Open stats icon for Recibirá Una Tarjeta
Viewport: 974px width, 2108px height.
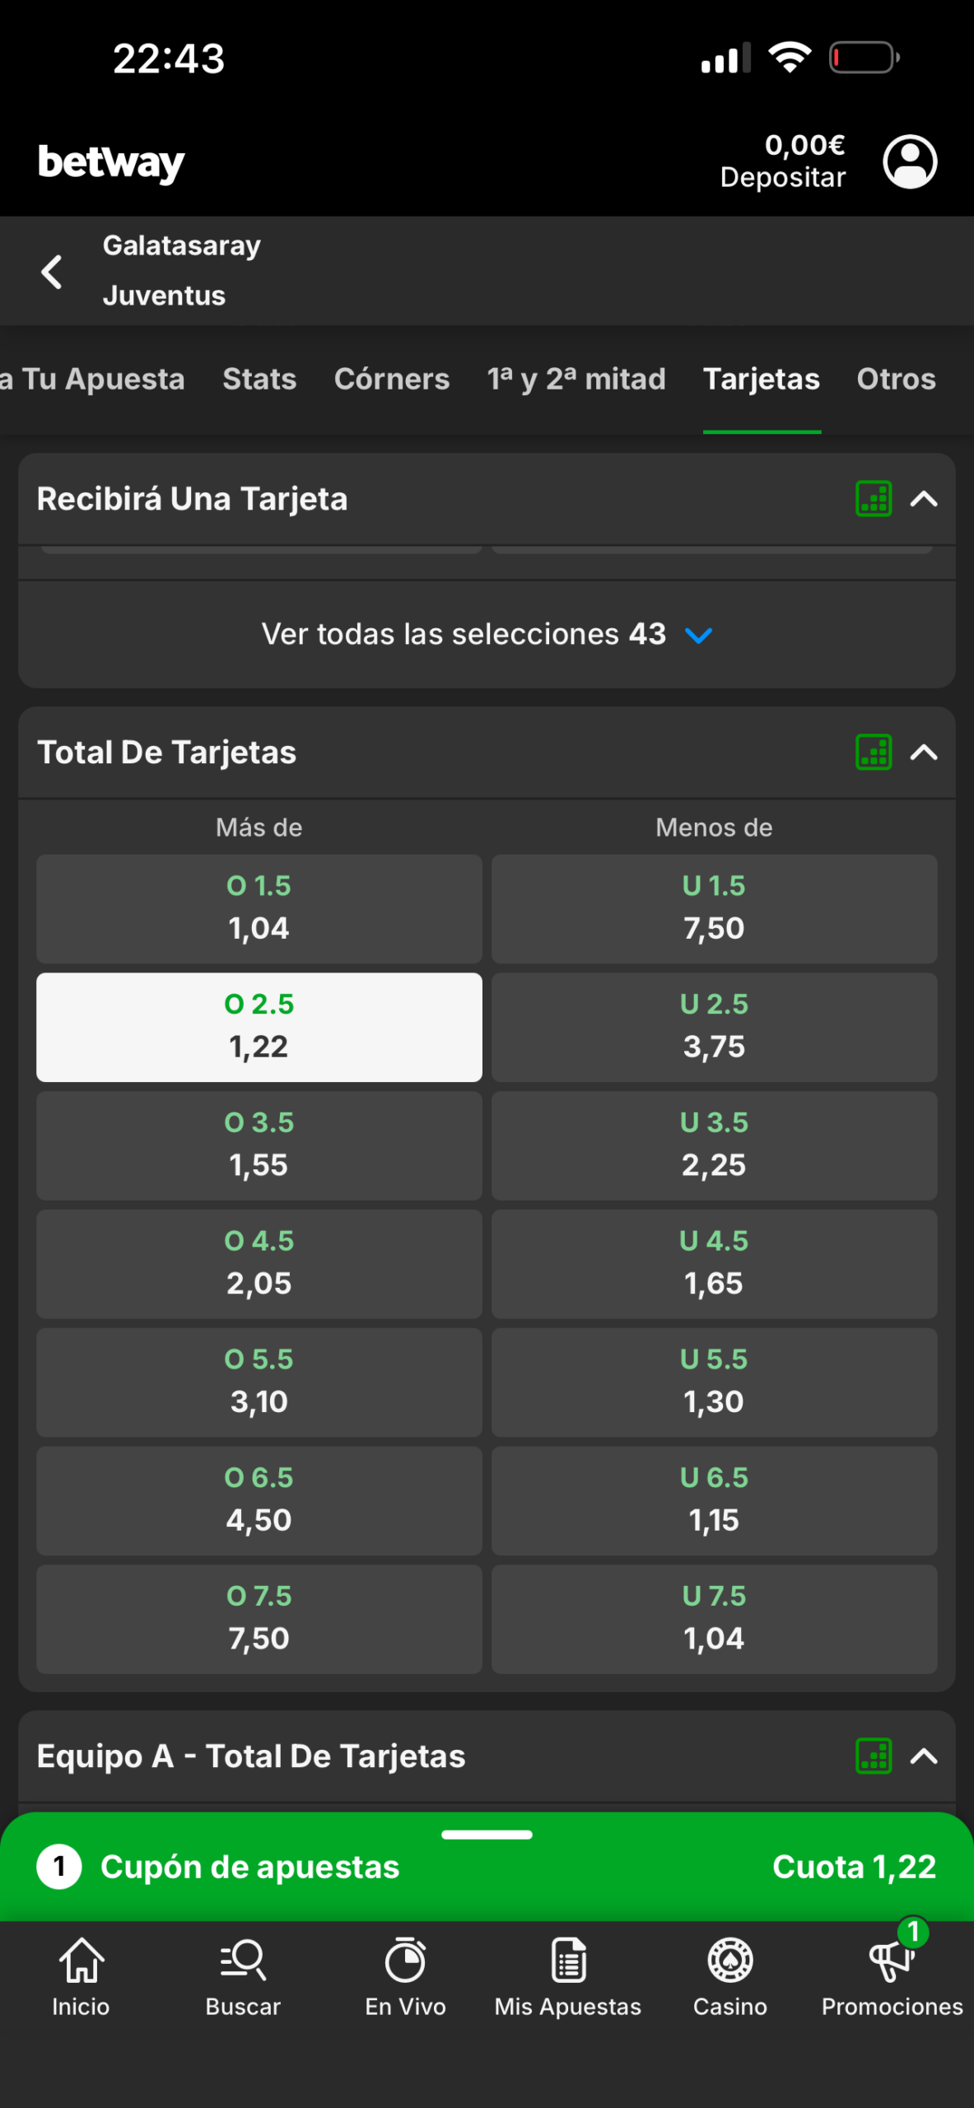coord(874,499)
